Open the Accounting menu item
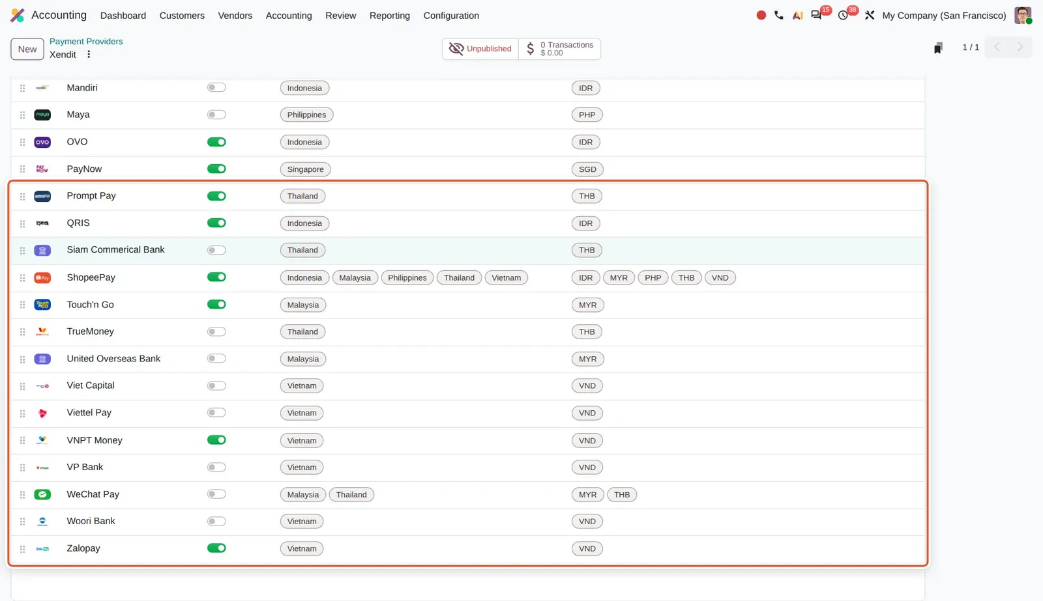The image size is (1043, 601). 289,16
